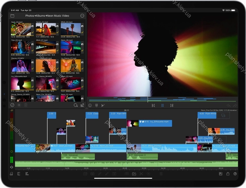Image resolution: width=246 pixels, height=188 pixels.
Task: Click the clip info icon under preview
Action: [x=90, y=105]
